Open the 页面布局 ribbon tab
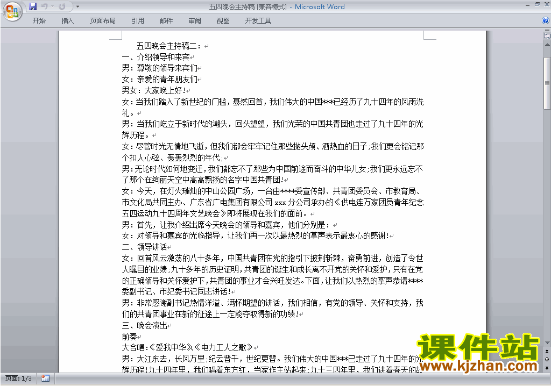The image size is (551, 386). tap(103, 21)
